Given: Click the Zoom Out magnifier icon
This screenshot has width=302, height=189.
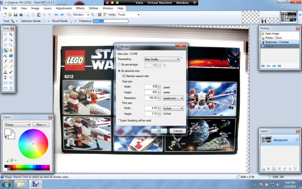Looking at the screenshot, I should tap(69, 15).
